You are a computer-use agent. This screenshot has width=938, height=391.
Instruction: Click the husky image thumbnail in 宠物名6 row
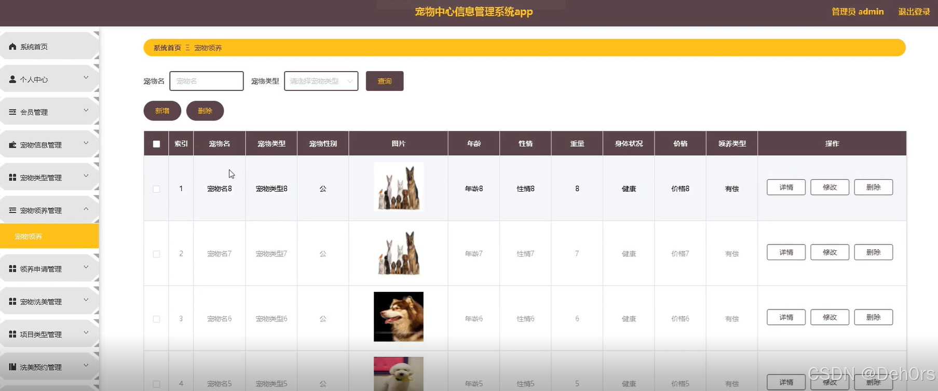[399, 317]
